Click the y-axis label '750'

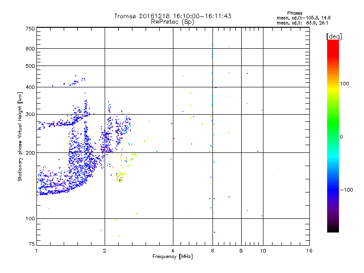30,29
